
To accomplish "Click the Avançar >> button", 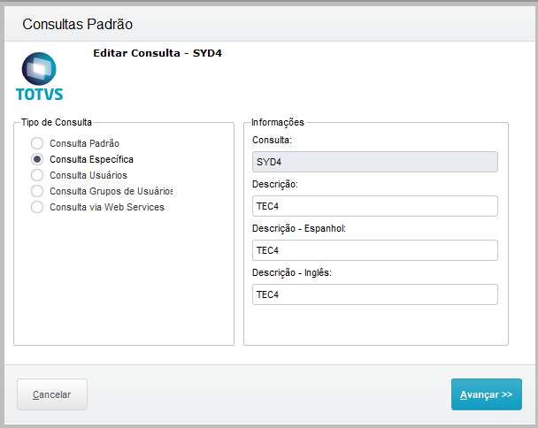I will click(486, 394).
